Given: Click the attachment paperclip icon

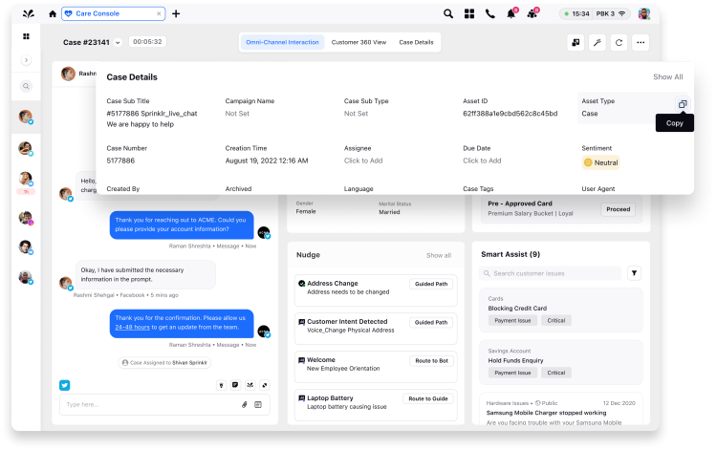Looking at the screenshot, I should (x=245, y=404).
